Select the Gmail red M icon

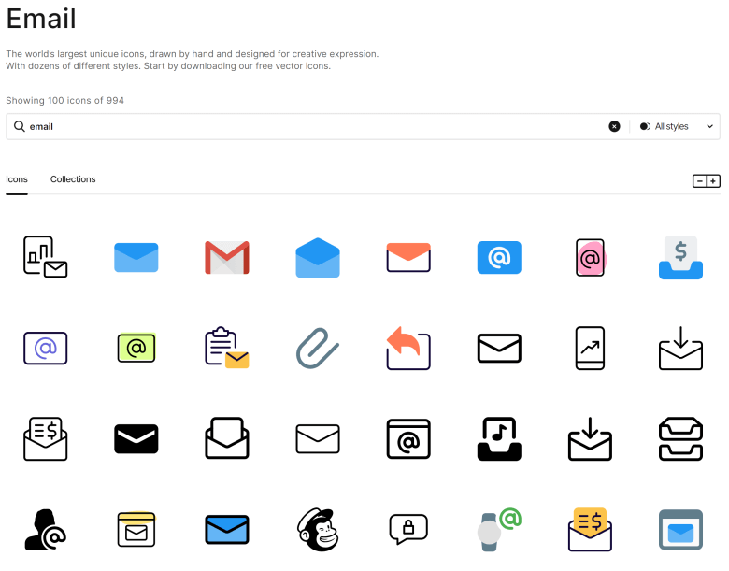coord(227,257)
